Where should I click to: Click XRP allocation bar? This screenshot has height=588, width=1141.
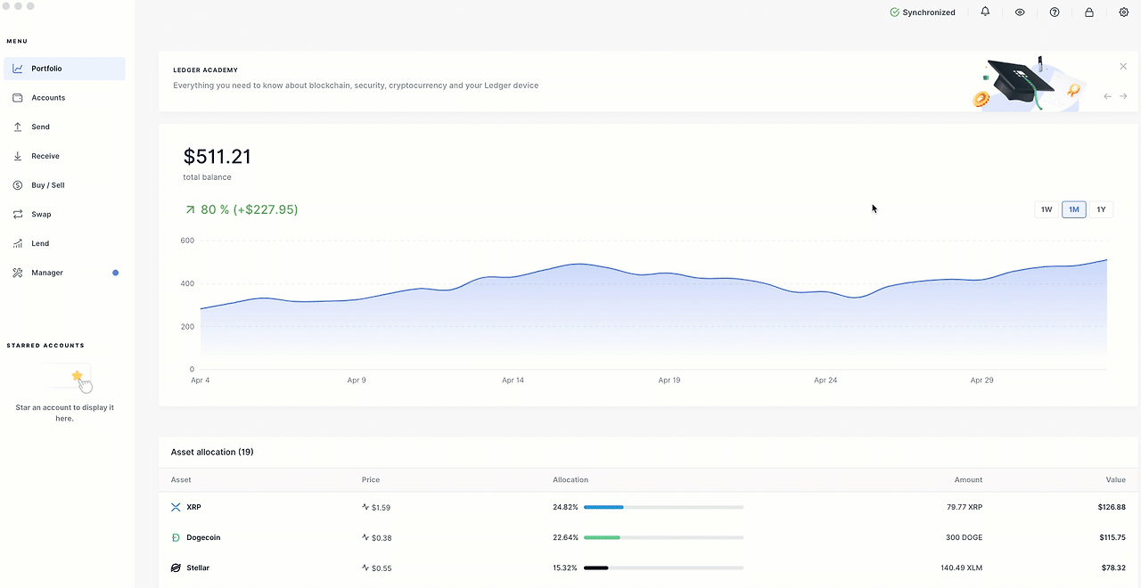(663, 507)
